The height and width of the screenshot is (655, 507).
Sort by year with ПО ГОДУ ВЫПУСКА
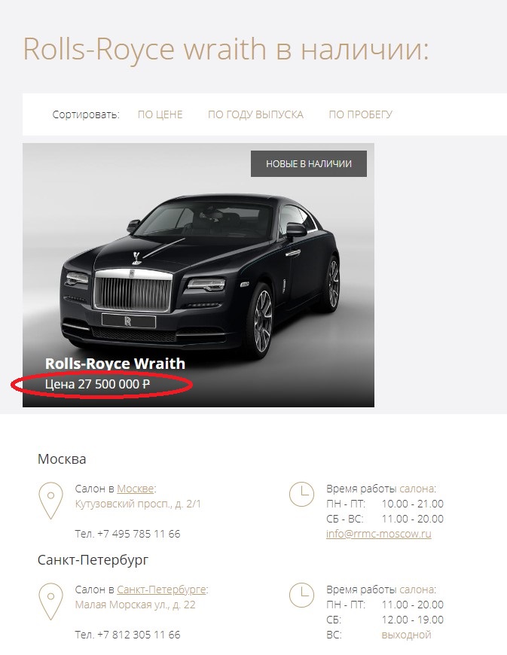(x=255, y=114)
